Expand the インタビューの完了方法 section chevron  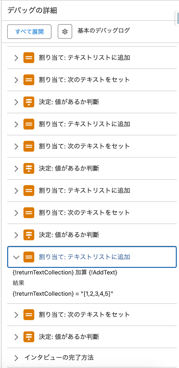tap(16, 358)
